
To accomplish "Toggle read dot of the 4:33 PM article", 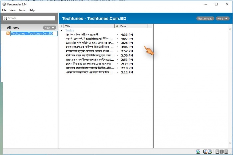I will point(117,35).
